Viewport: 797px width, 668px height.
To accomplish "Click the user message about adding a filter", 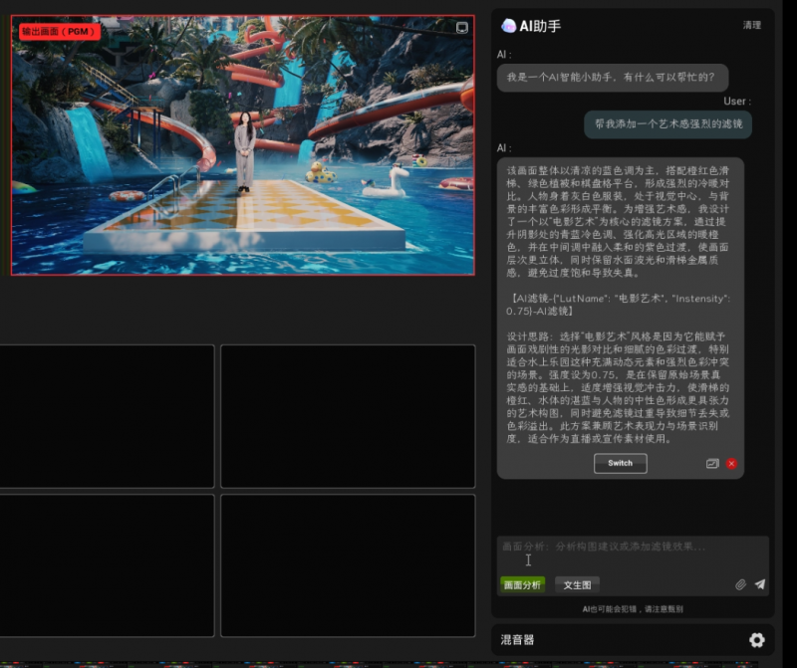I will [667, 124].
